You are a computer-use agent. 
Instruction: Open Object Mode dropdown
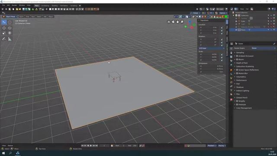[10, 16]
